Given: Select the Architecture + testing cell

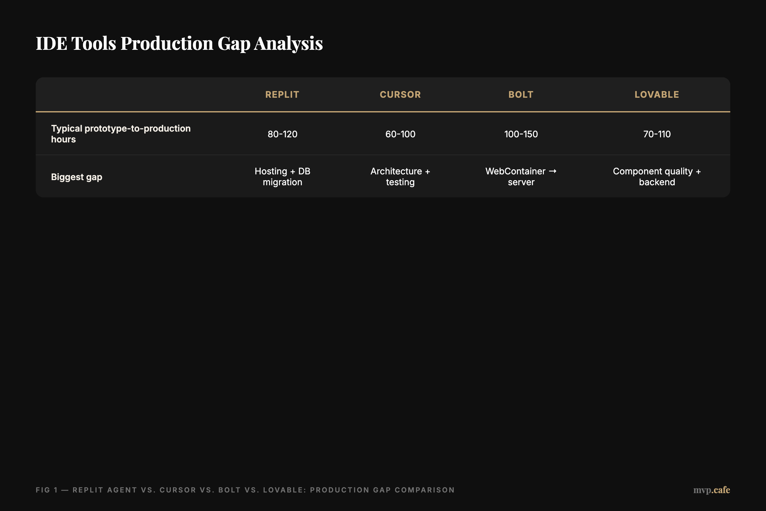Looking at the screenshot, I should tap(400, 176).
